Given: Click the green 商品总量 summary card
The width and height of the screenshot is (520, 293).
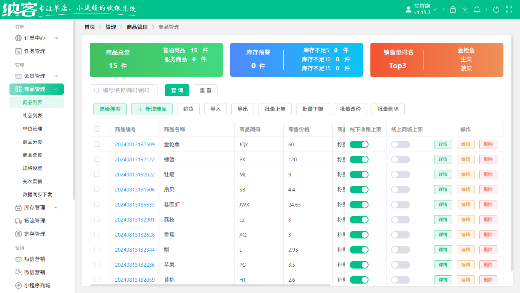Looking at the screenshot, I should (x=156, y=59).
